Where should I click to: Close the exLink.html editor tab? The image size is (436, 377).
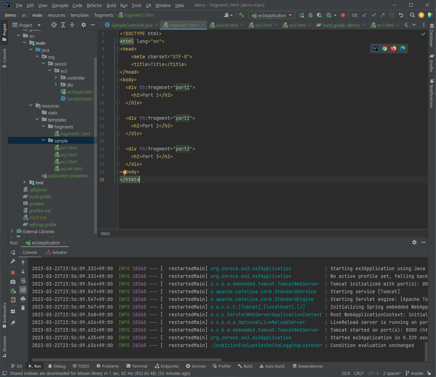(242, 25)
